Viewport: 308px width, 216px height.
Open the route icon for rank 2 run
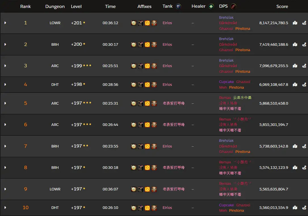[304, 45]
